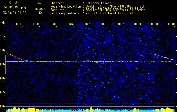Click time marker 0933
The image size is (177, 112).
pyautogui.click(x=53, y=24)
